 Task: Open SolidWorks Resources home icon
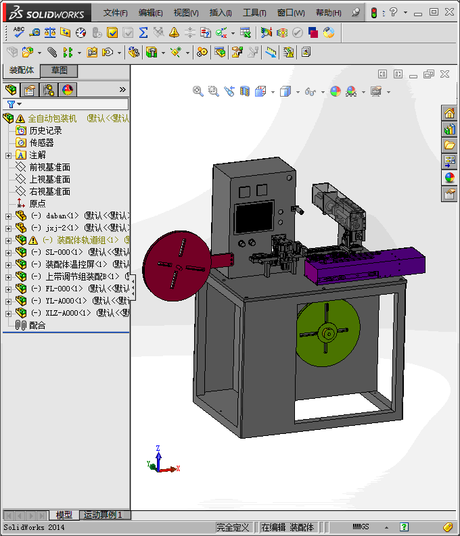pos(449,113)
